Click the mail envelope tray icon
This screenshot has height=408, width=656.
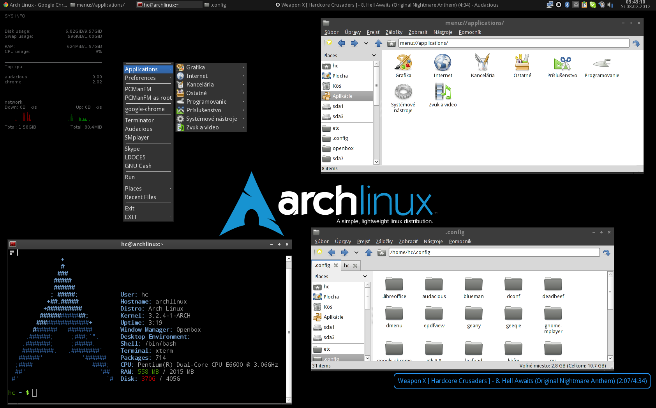coord(576,5)
